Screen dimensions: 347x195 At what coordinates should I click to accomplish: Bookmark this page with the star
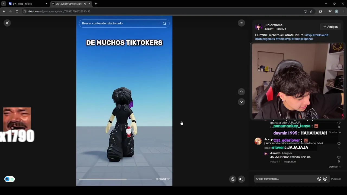[311, 11]
